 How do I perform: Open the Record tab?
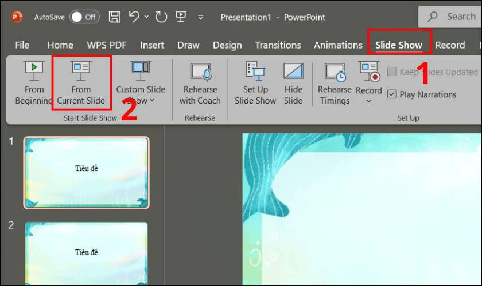tap(450, 45)
